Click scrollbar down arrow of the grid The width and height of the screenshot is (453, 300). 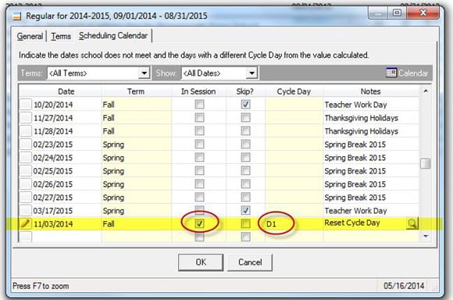(x=426, y=237)
